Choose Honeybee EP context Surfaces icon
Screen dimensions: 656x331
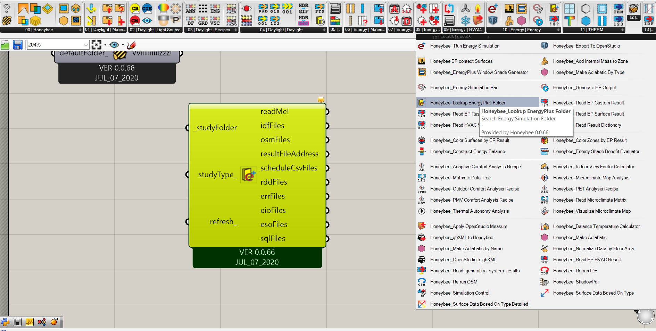tap(422, 61)
